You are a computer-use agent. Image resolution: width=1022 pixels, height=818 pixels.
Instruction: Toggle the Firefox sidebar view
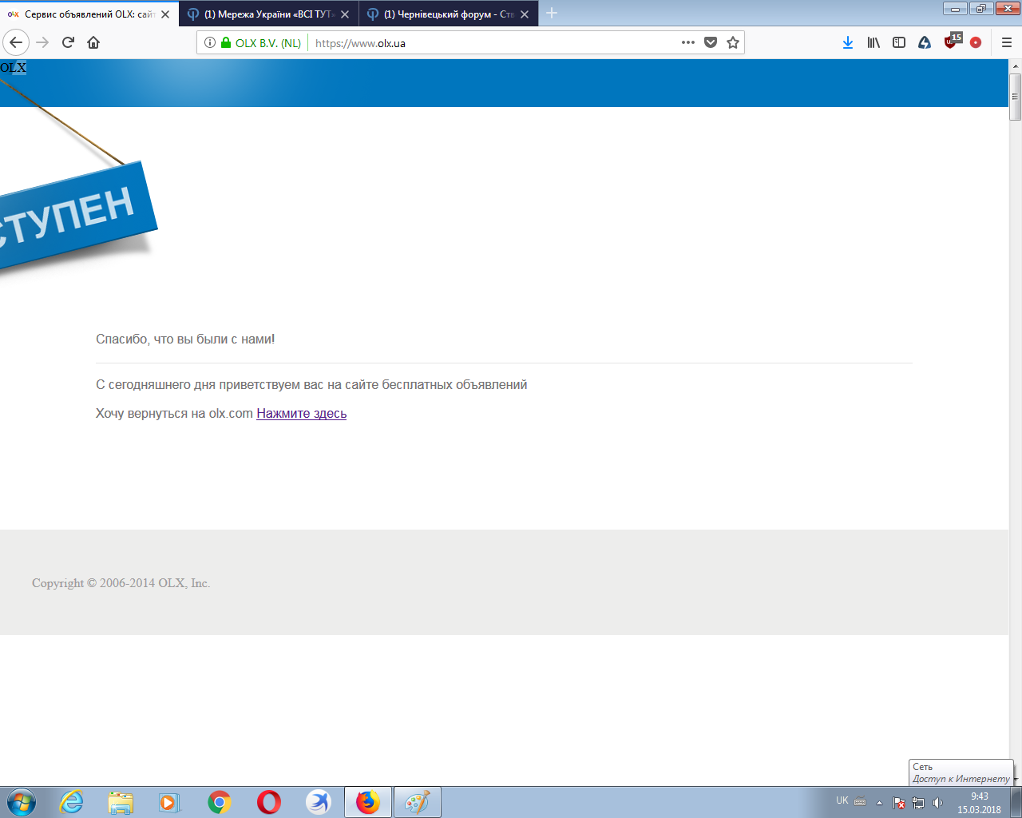coord(899,42)
